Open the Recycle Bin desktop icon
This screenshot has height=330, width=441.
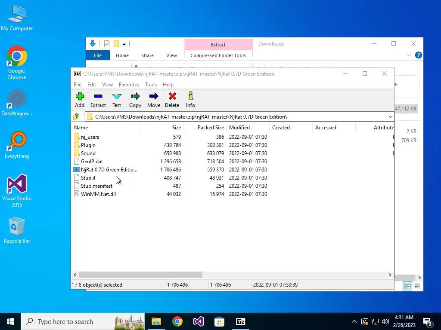(17, 230)
